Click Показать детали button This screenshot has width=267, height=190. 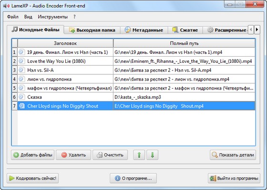click(x=233, y=155)
